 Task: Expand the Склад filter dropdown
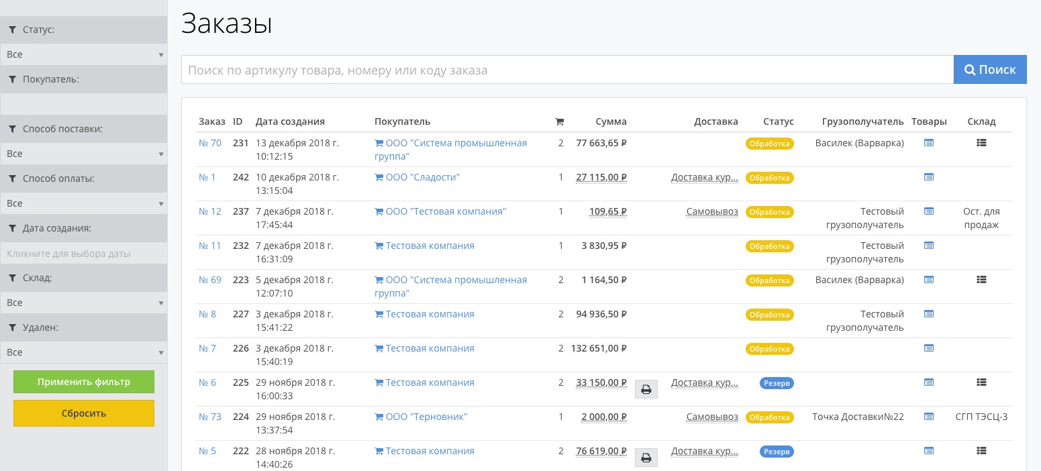click(83, 303)
